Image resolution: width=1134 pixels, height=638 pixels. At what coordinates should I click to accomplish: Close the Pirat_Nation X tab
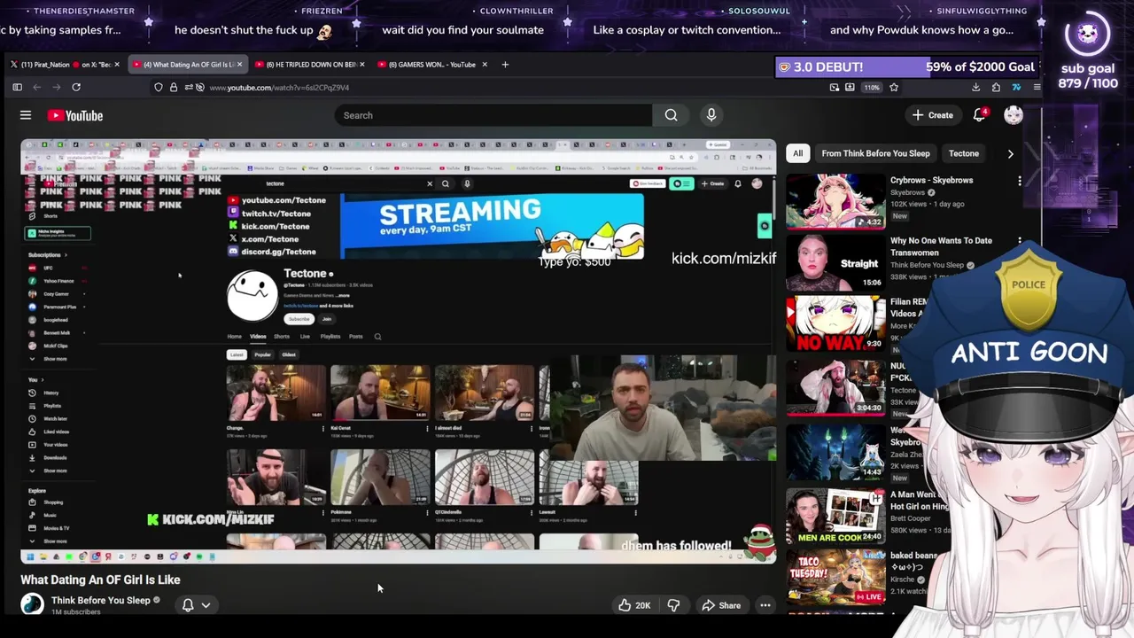pyautogui.click(x=116, y=64)
